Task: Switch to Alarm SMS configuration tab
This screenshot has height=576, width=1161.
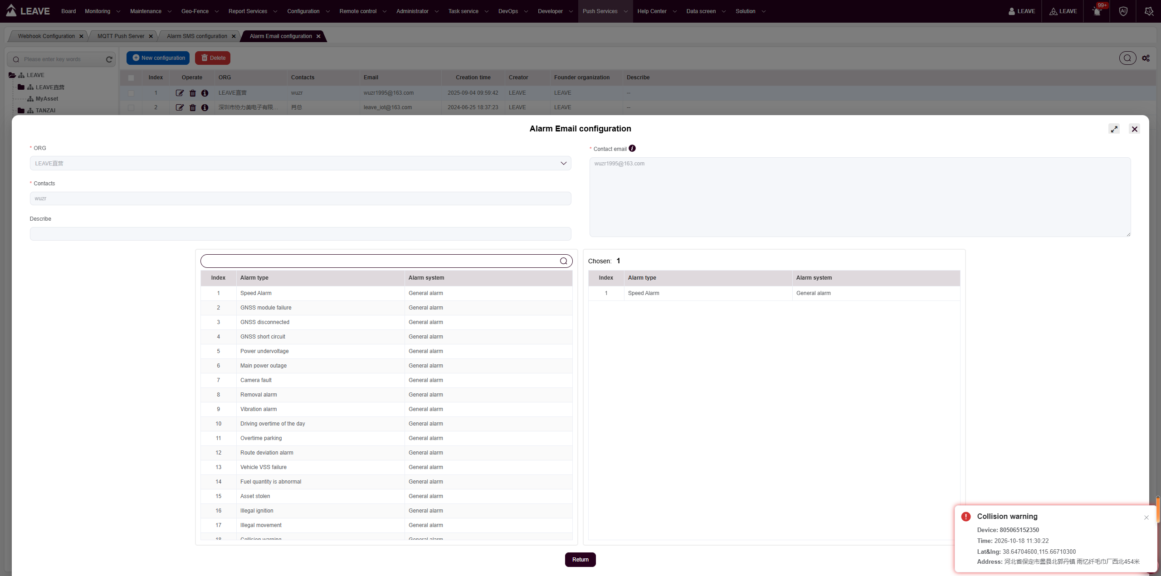Action: click(197, 36)
